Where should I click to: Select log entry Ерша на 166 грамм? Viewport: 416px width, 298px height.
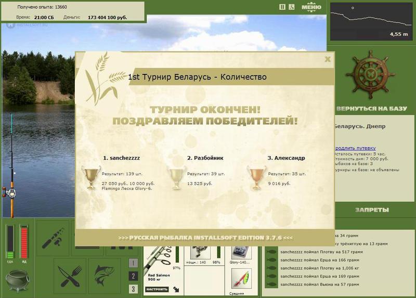pos(320,260)
